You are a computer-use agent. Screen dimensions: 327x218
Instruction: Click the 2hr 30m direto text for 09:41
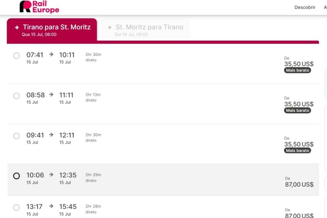[93, 138]
